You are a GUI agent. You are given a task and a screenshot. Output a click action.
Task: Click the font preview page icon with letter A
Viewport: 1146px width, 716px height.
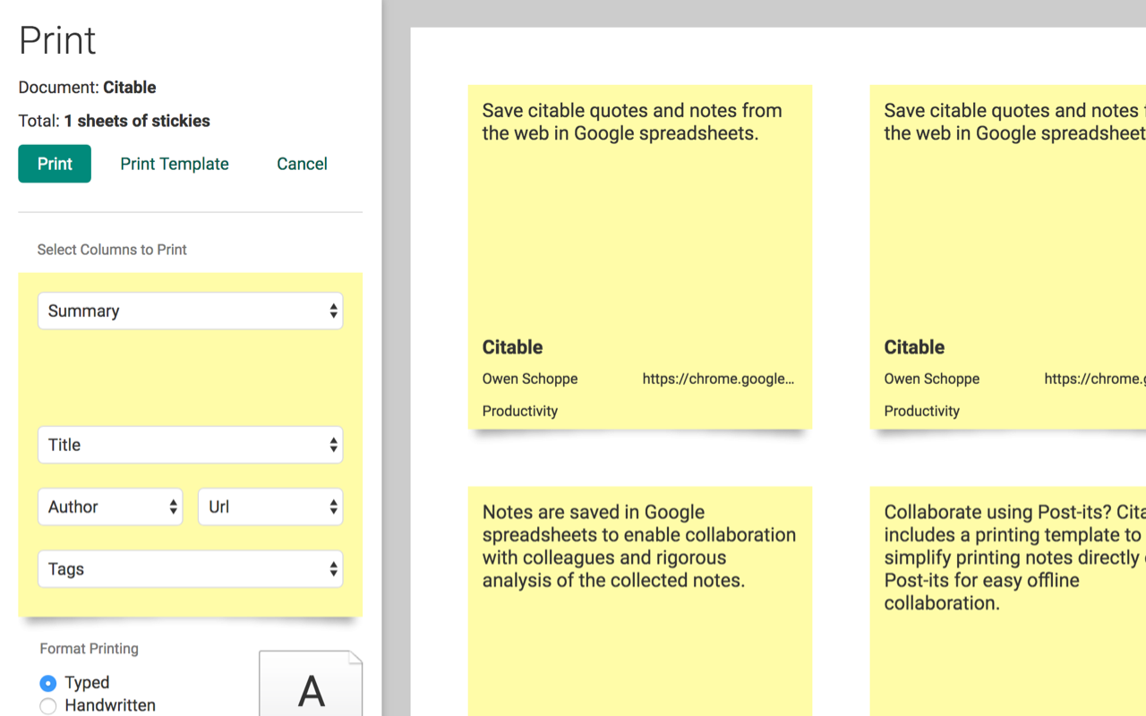311,684
